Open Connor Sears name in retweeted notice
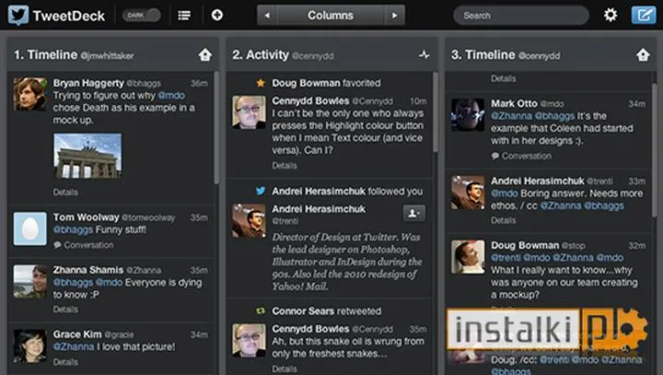Image resolution: width=663 pixels, height=375 pixels. (303, 311)
